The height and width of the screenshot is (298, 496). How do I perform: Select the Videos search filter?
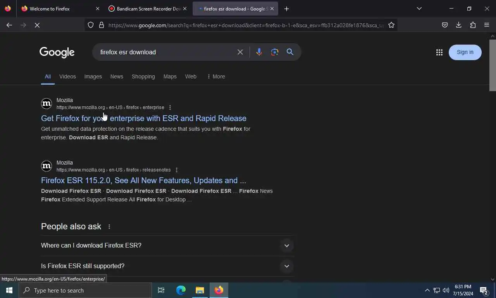tap(67, 76)
